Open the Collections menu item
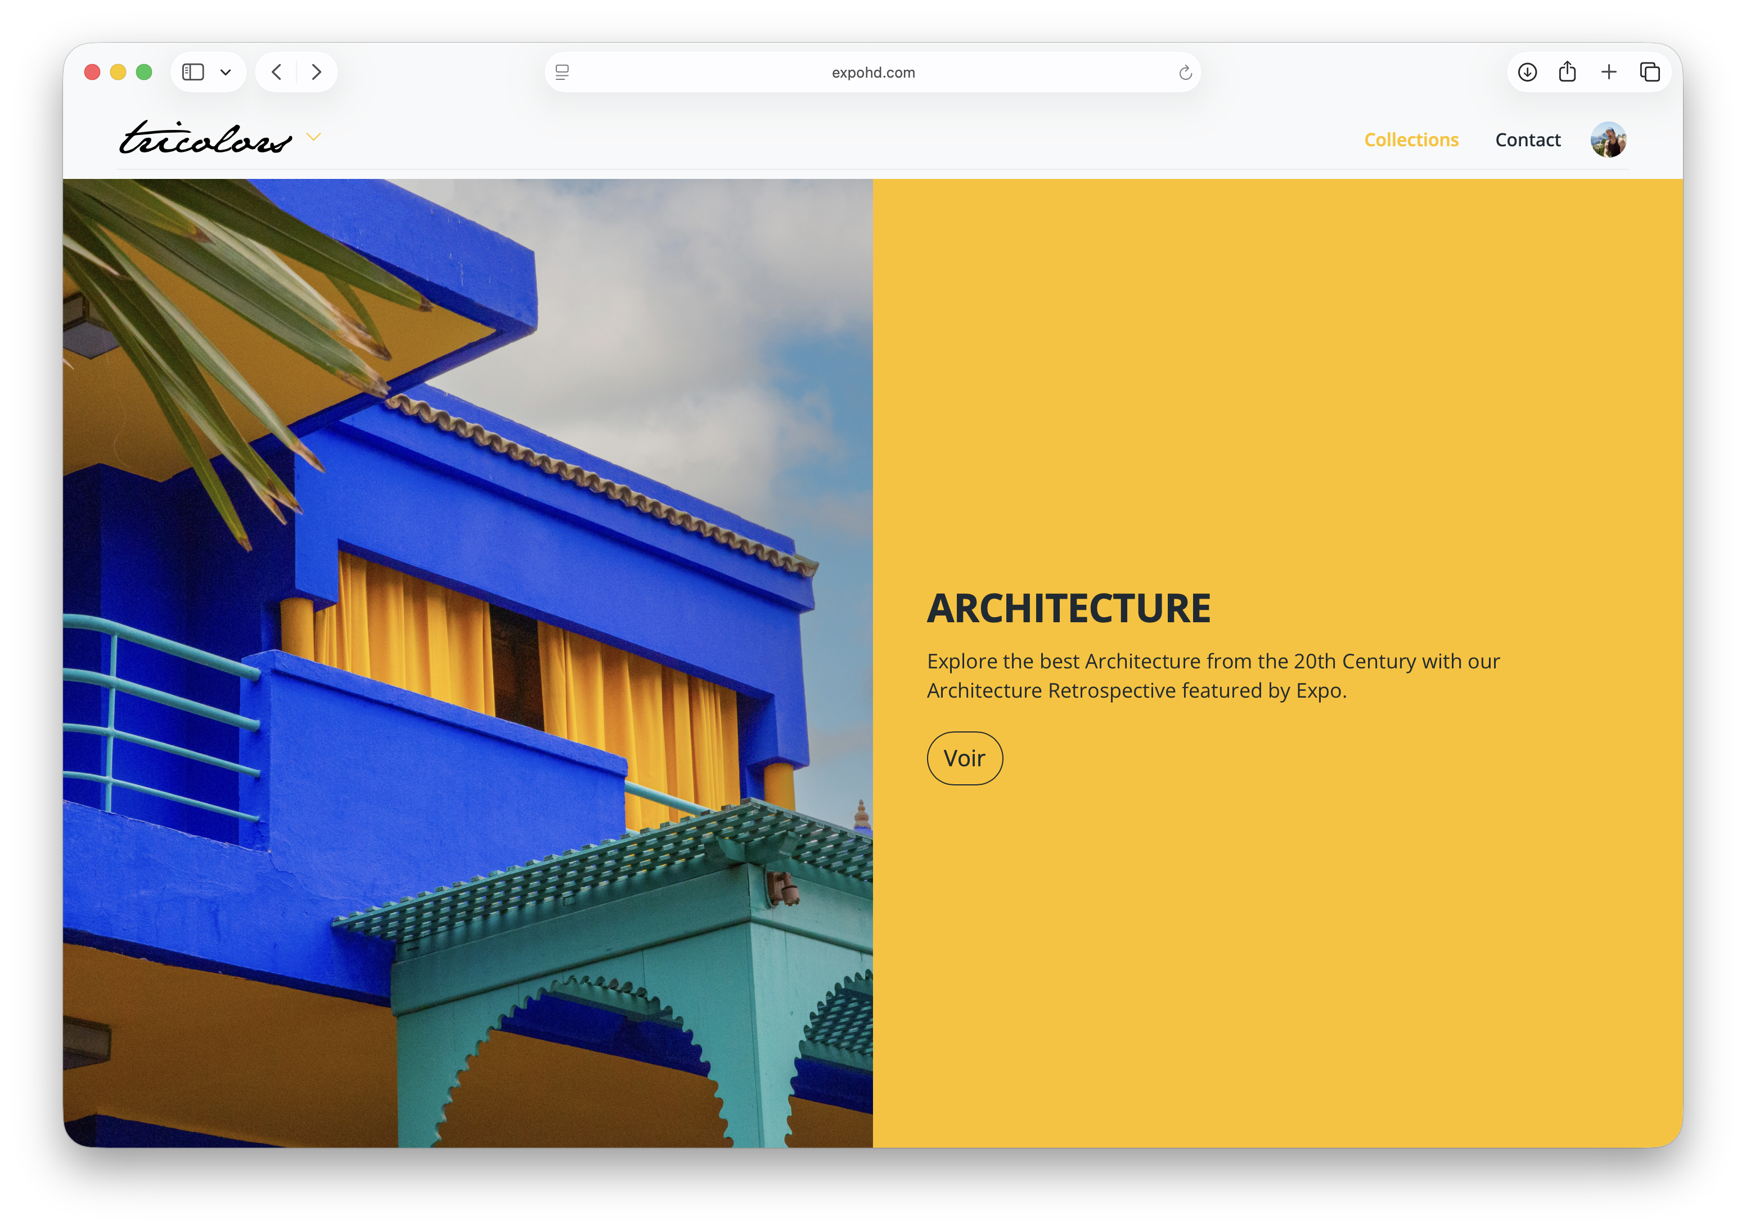The width and height of the screenshot is (1746, 1231). pos(1411,140)
